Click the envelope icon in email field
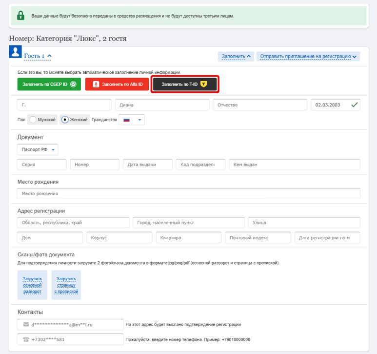Image resolution: width=377 pixels, height=354 pixels. [x=26, y=324]
